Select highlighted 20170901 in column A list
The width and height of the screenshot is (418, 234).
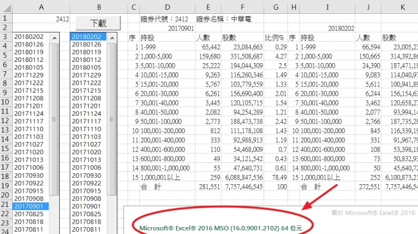coord(30,206)
